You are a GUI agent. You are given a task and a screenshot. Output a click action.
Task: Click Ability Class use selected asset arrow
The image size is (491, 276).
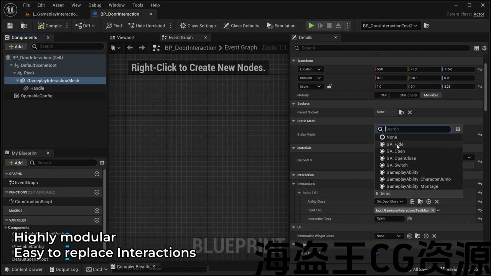pyautogui.click(x=412, y=202)
